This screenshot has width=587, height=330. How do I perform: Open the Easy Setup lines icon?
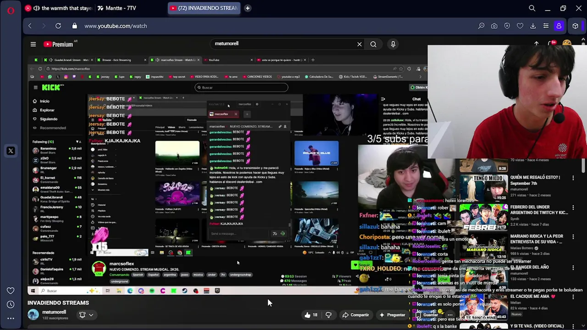point(546,26)
